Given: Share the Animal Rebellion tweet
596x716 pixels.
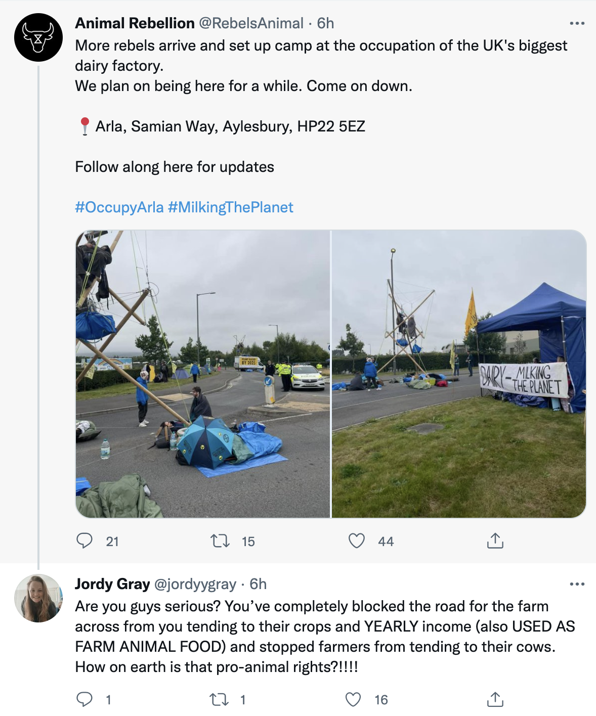Looking at the screenshot, I should (495, 541).
